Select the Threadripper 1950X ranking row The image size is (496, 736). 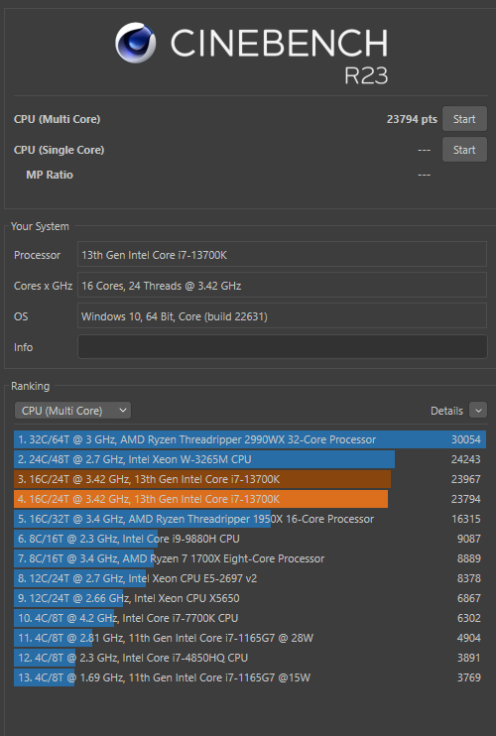point(250,519)
